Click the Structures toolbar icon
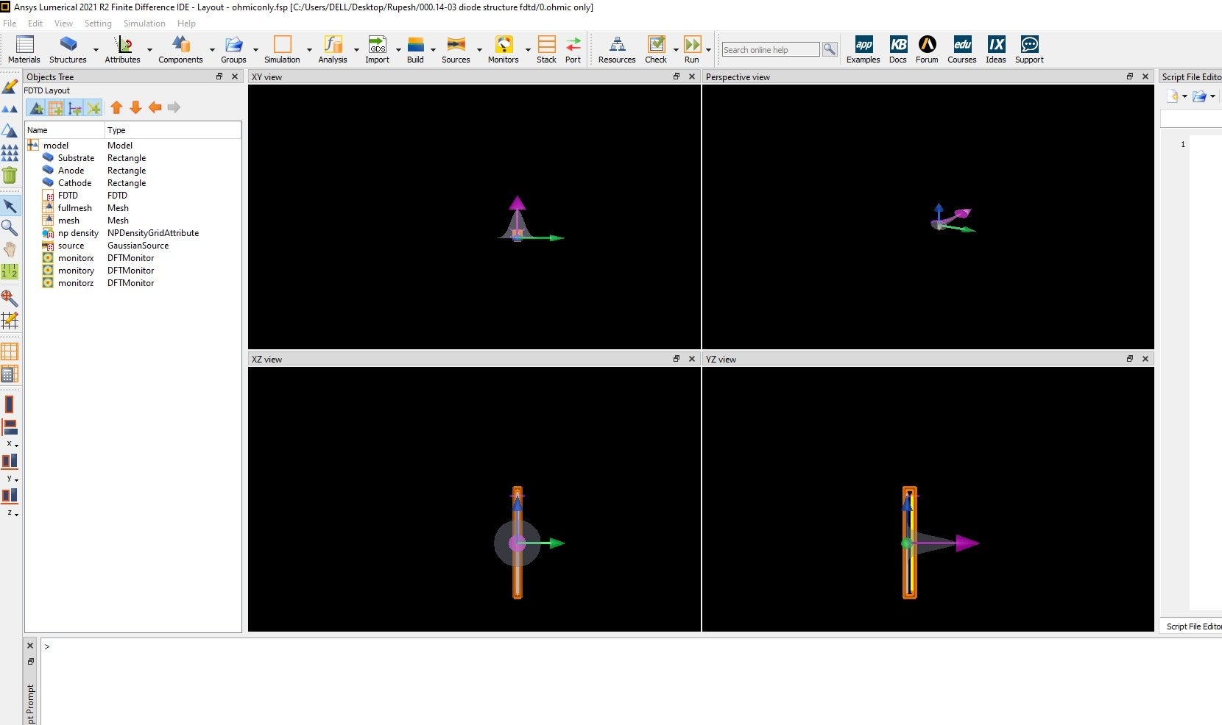Screen dimensions: 1222x725 tap(68, 49)
